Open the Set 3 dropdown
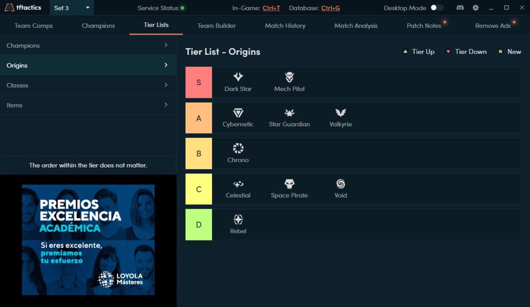This screenshot has width=530, height=307. point(72,8)
